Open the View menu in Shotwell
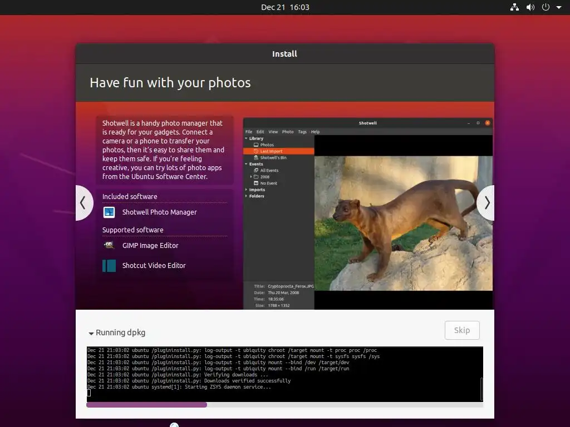The image size is (570, 427). tap(273, 132)
